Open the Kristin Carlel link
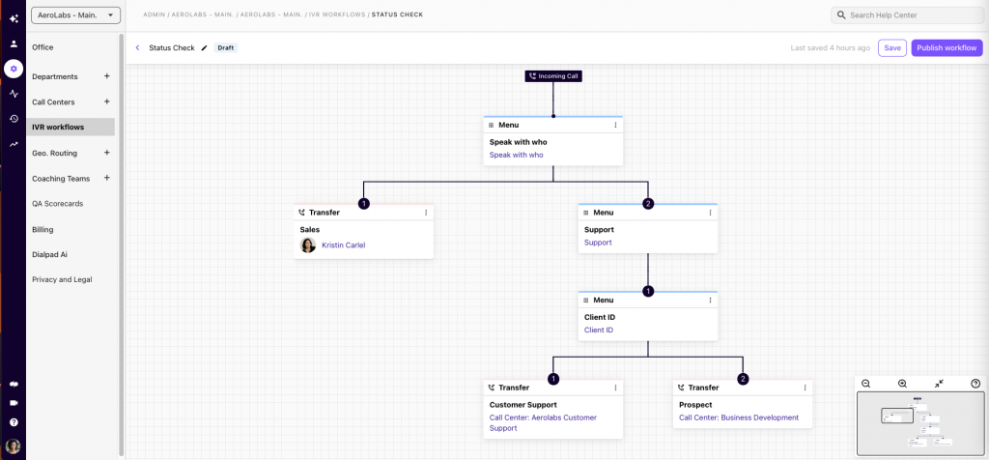Screen dimensions: 989x460 tap(343, 245)
